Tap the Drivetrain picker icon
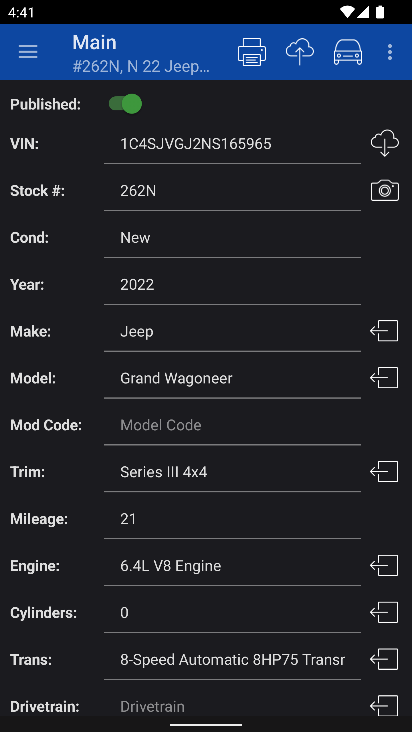This screenshot has width=412, height=732. click(384, 706)
